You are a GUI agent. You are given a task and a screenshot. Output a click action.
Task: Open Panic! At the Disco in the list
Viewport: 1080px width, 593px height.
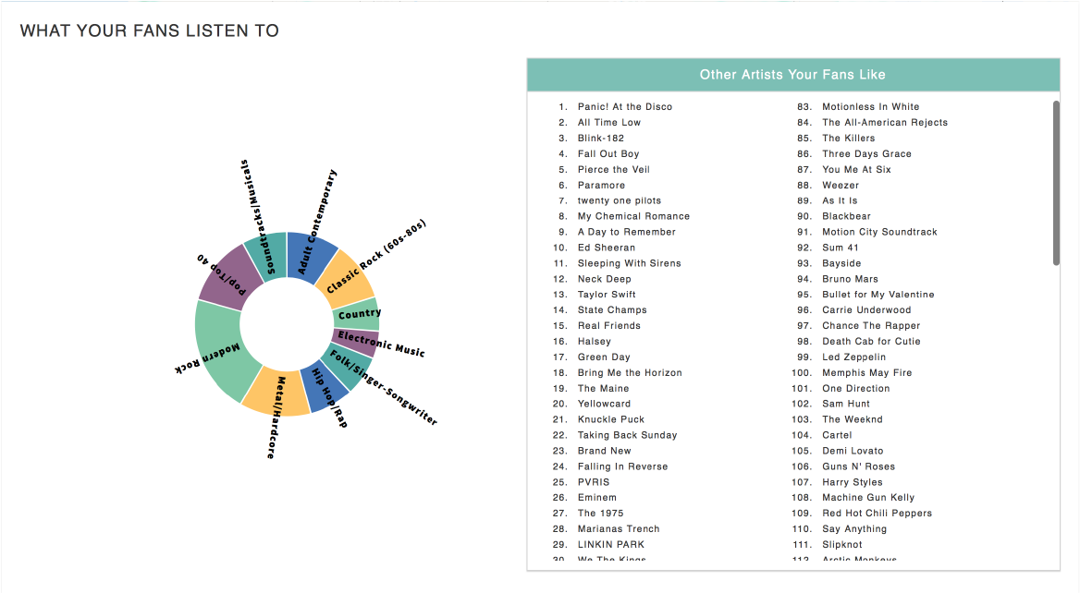625,107
